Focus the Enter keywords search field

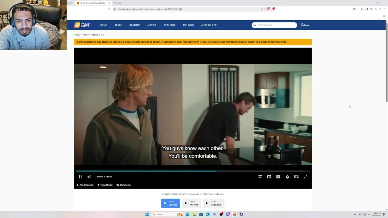(274, 25)
